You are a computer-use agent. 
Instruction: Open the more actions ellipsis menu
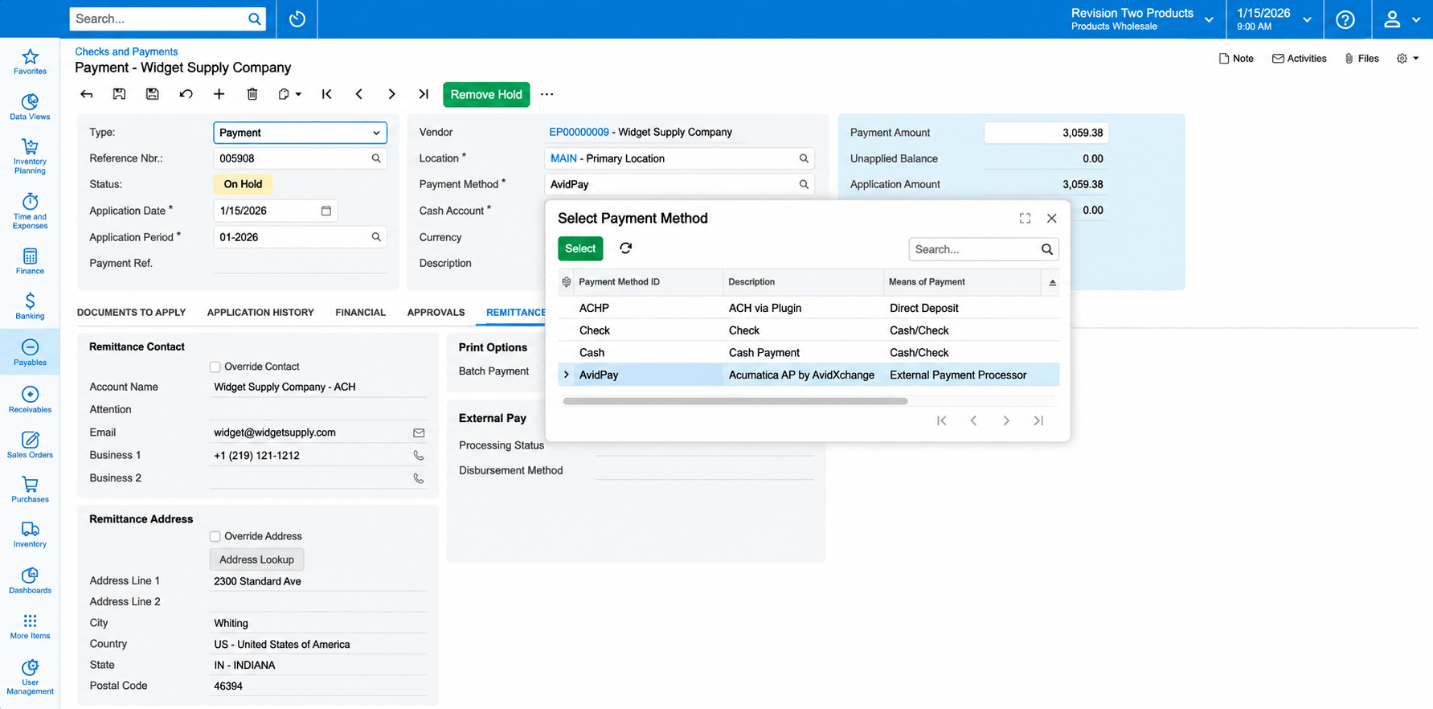tap(547, 94)
